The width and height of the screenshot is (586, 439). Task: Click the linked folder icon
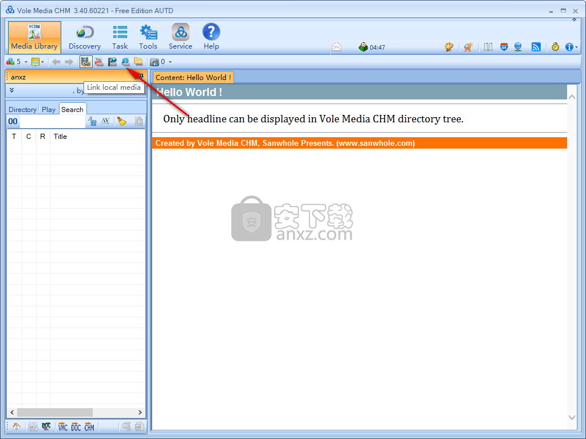click(x=138, y=62)
